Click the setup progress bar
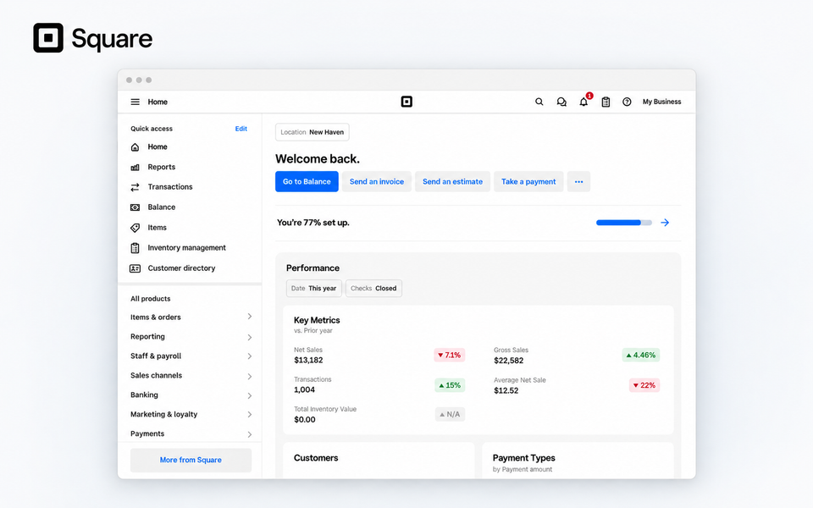813x508 pixels. [x=624, y=223]
